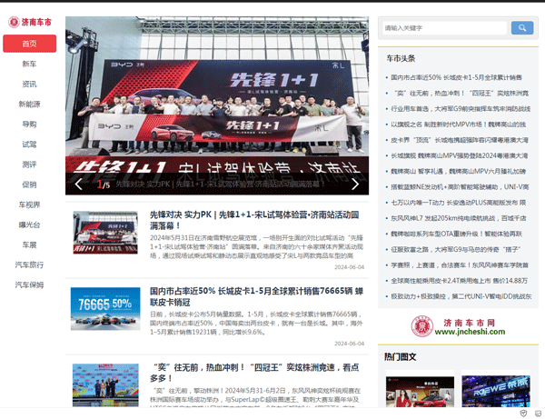This screenshot has width=545, height=419.
Task: Click the shield icon in the bottom bar
Action: pyautogui.click(x=523, y=413)
